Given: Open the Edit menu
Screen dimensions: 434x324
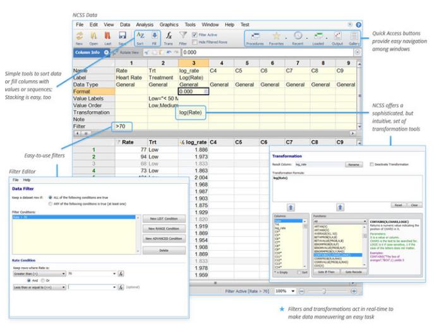Looking at the screenshot, I should [93, 25].
